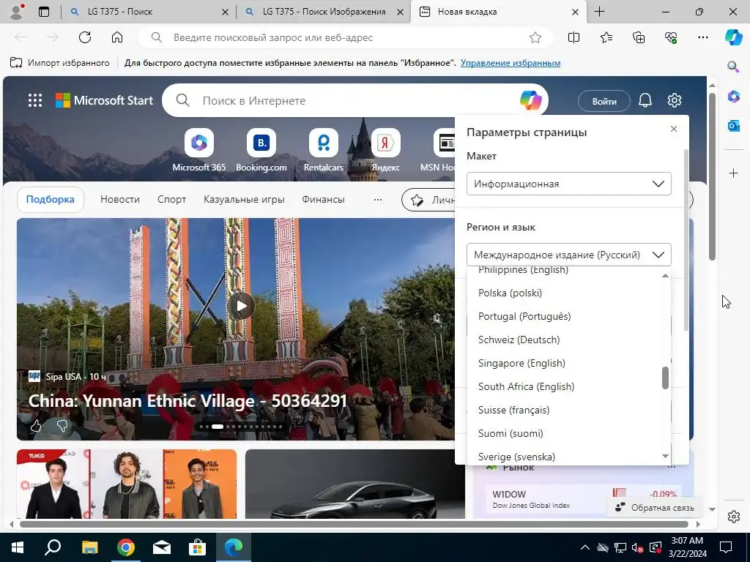
Task: Dislike the Yunnan Ethnic Village story
Action: [x=62, y=425]
